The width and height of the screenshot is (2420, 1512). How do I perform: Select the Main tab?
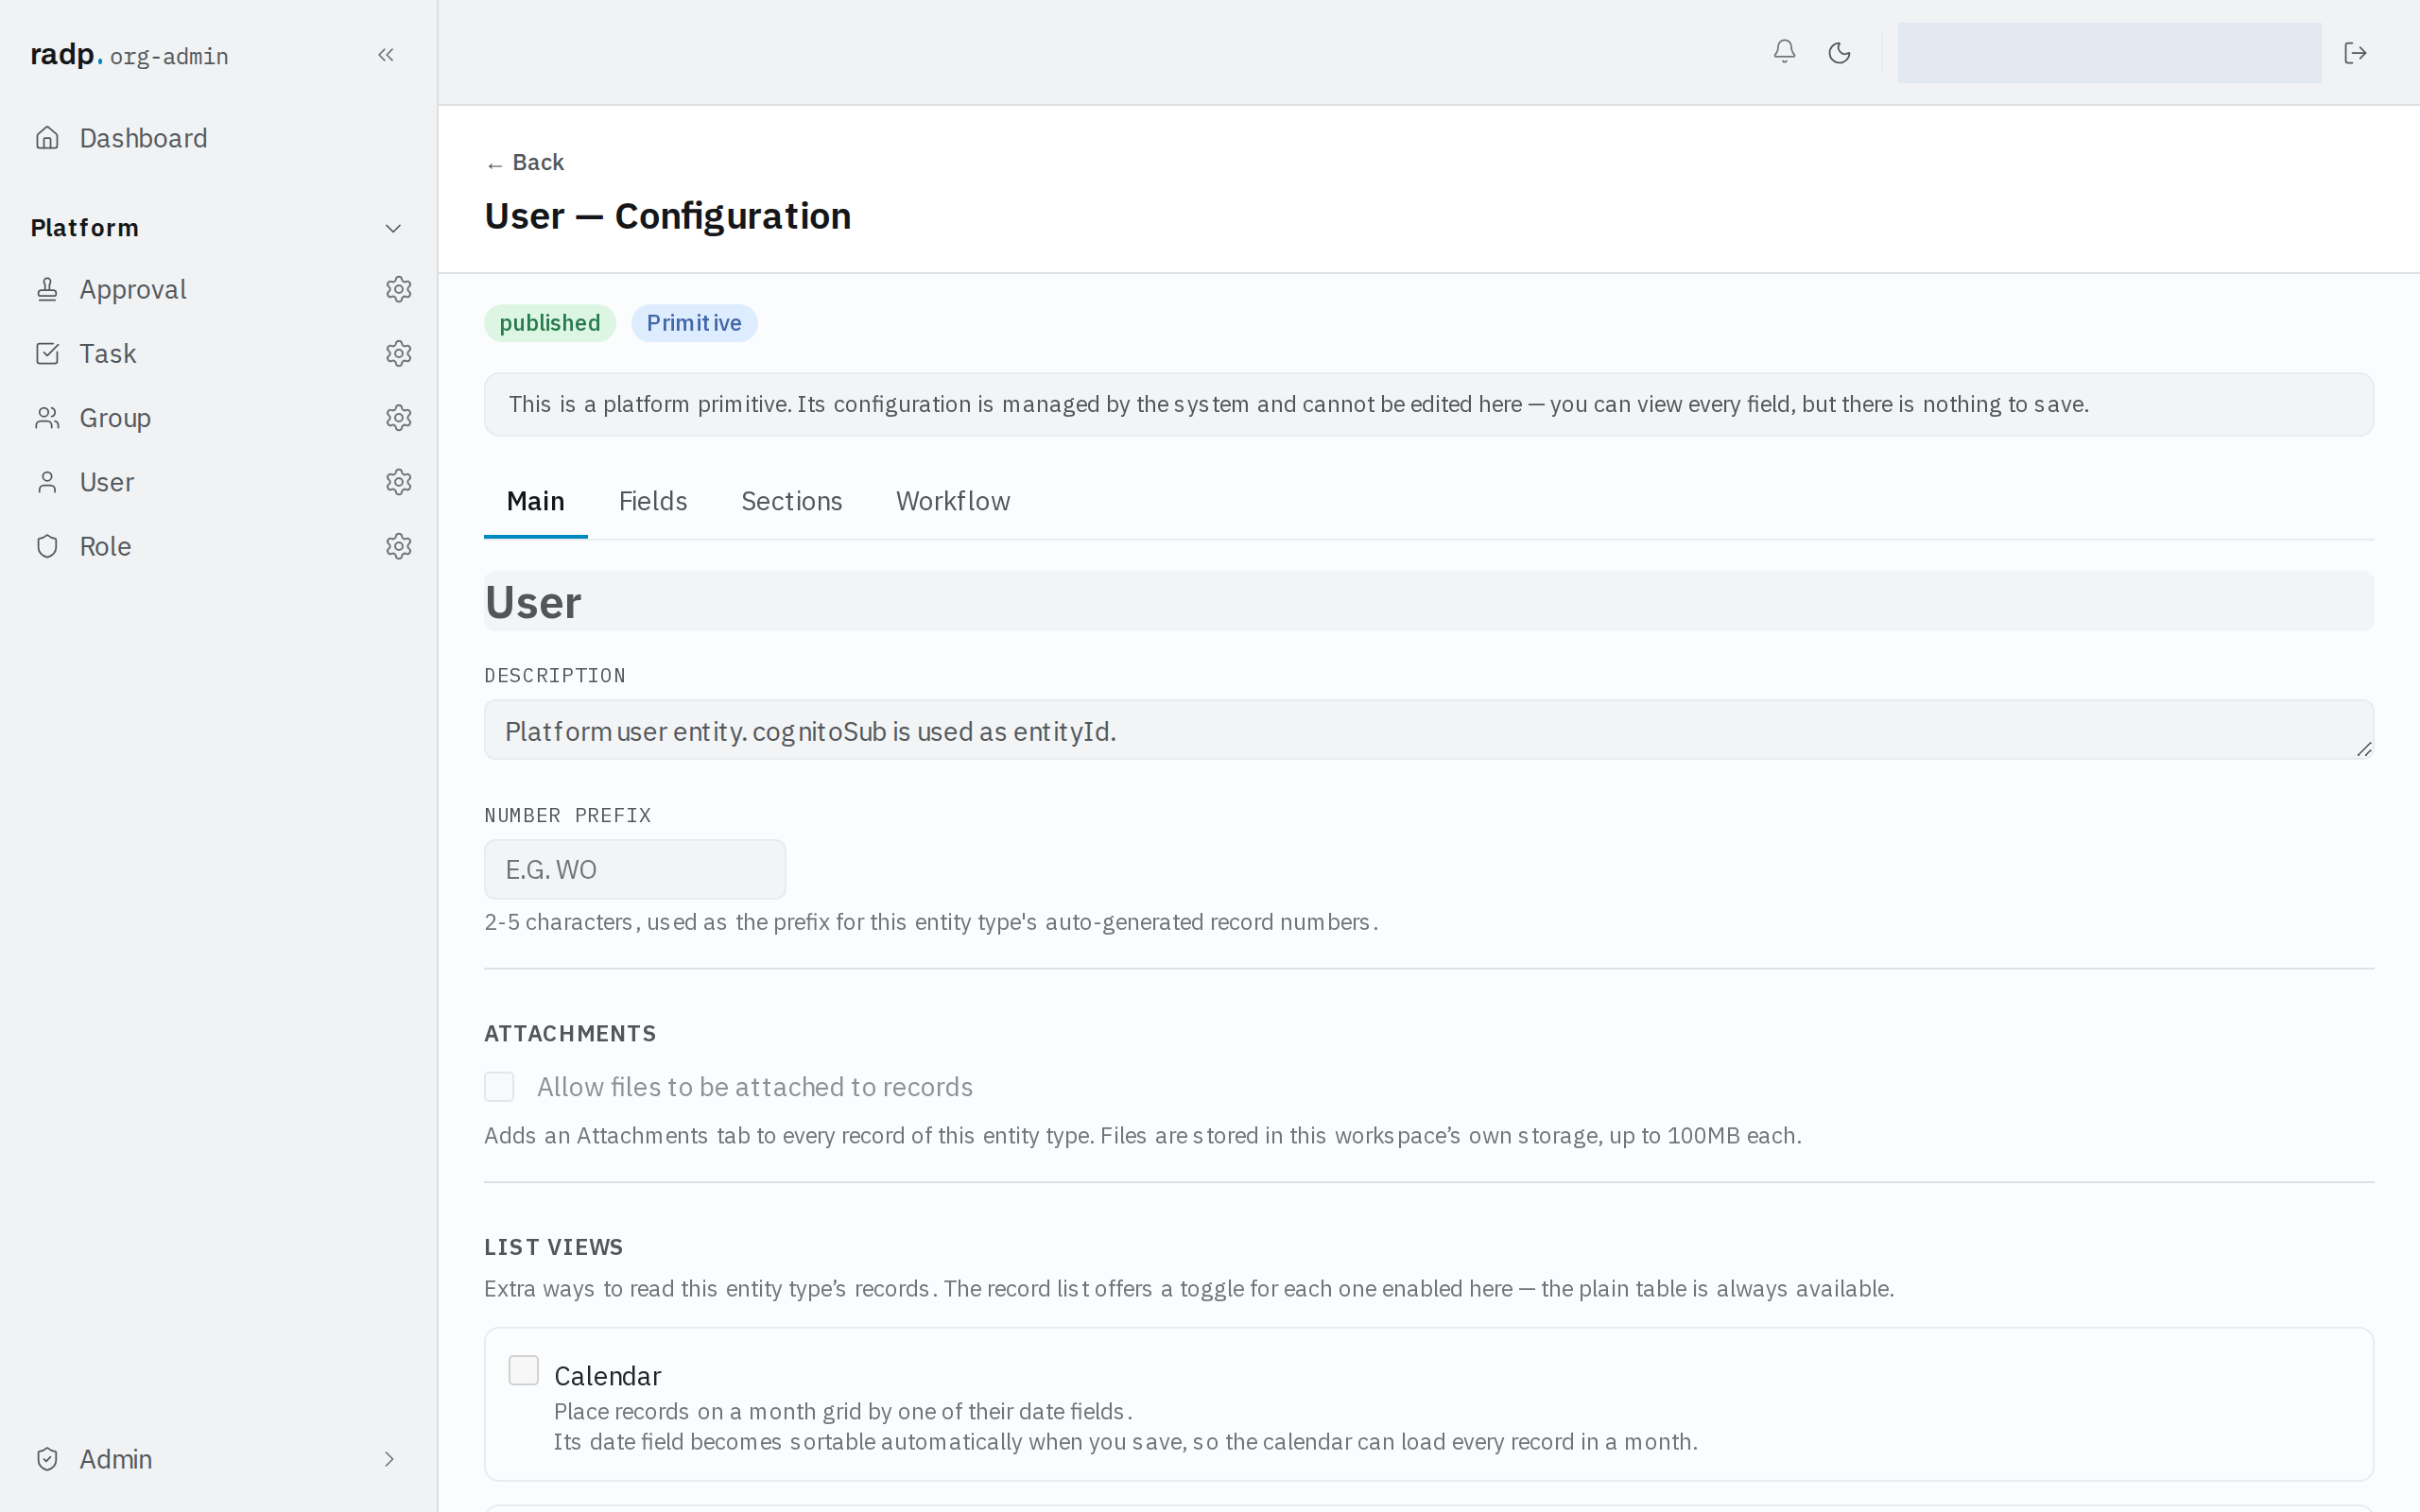pos(536,501)
